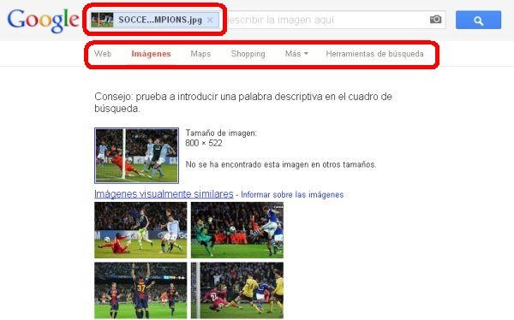514x320 pixels.
Task: Remove the SOCCE...MPIONS.jpg image chip
Action: pos(210,20)
